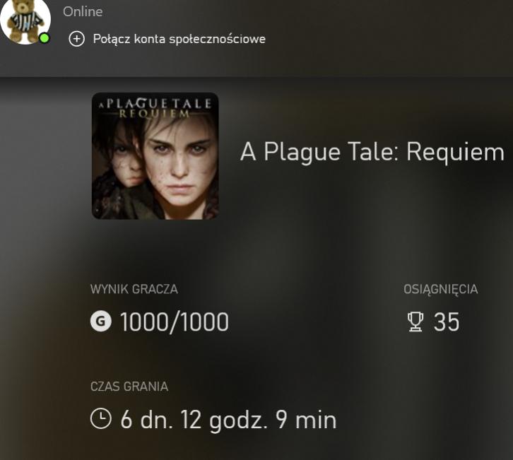Click the achievements count 35
Screen dimensions: 513x460
coord(447,322)
